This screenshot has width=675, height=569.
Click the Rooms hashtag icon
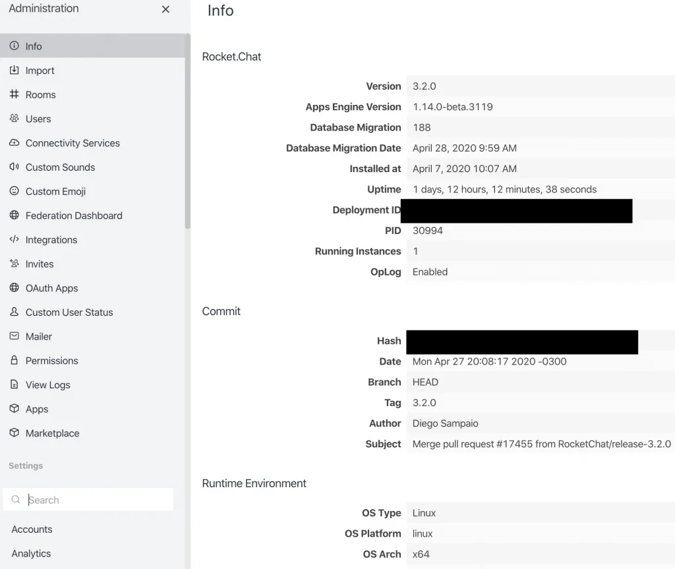[14, 94]
